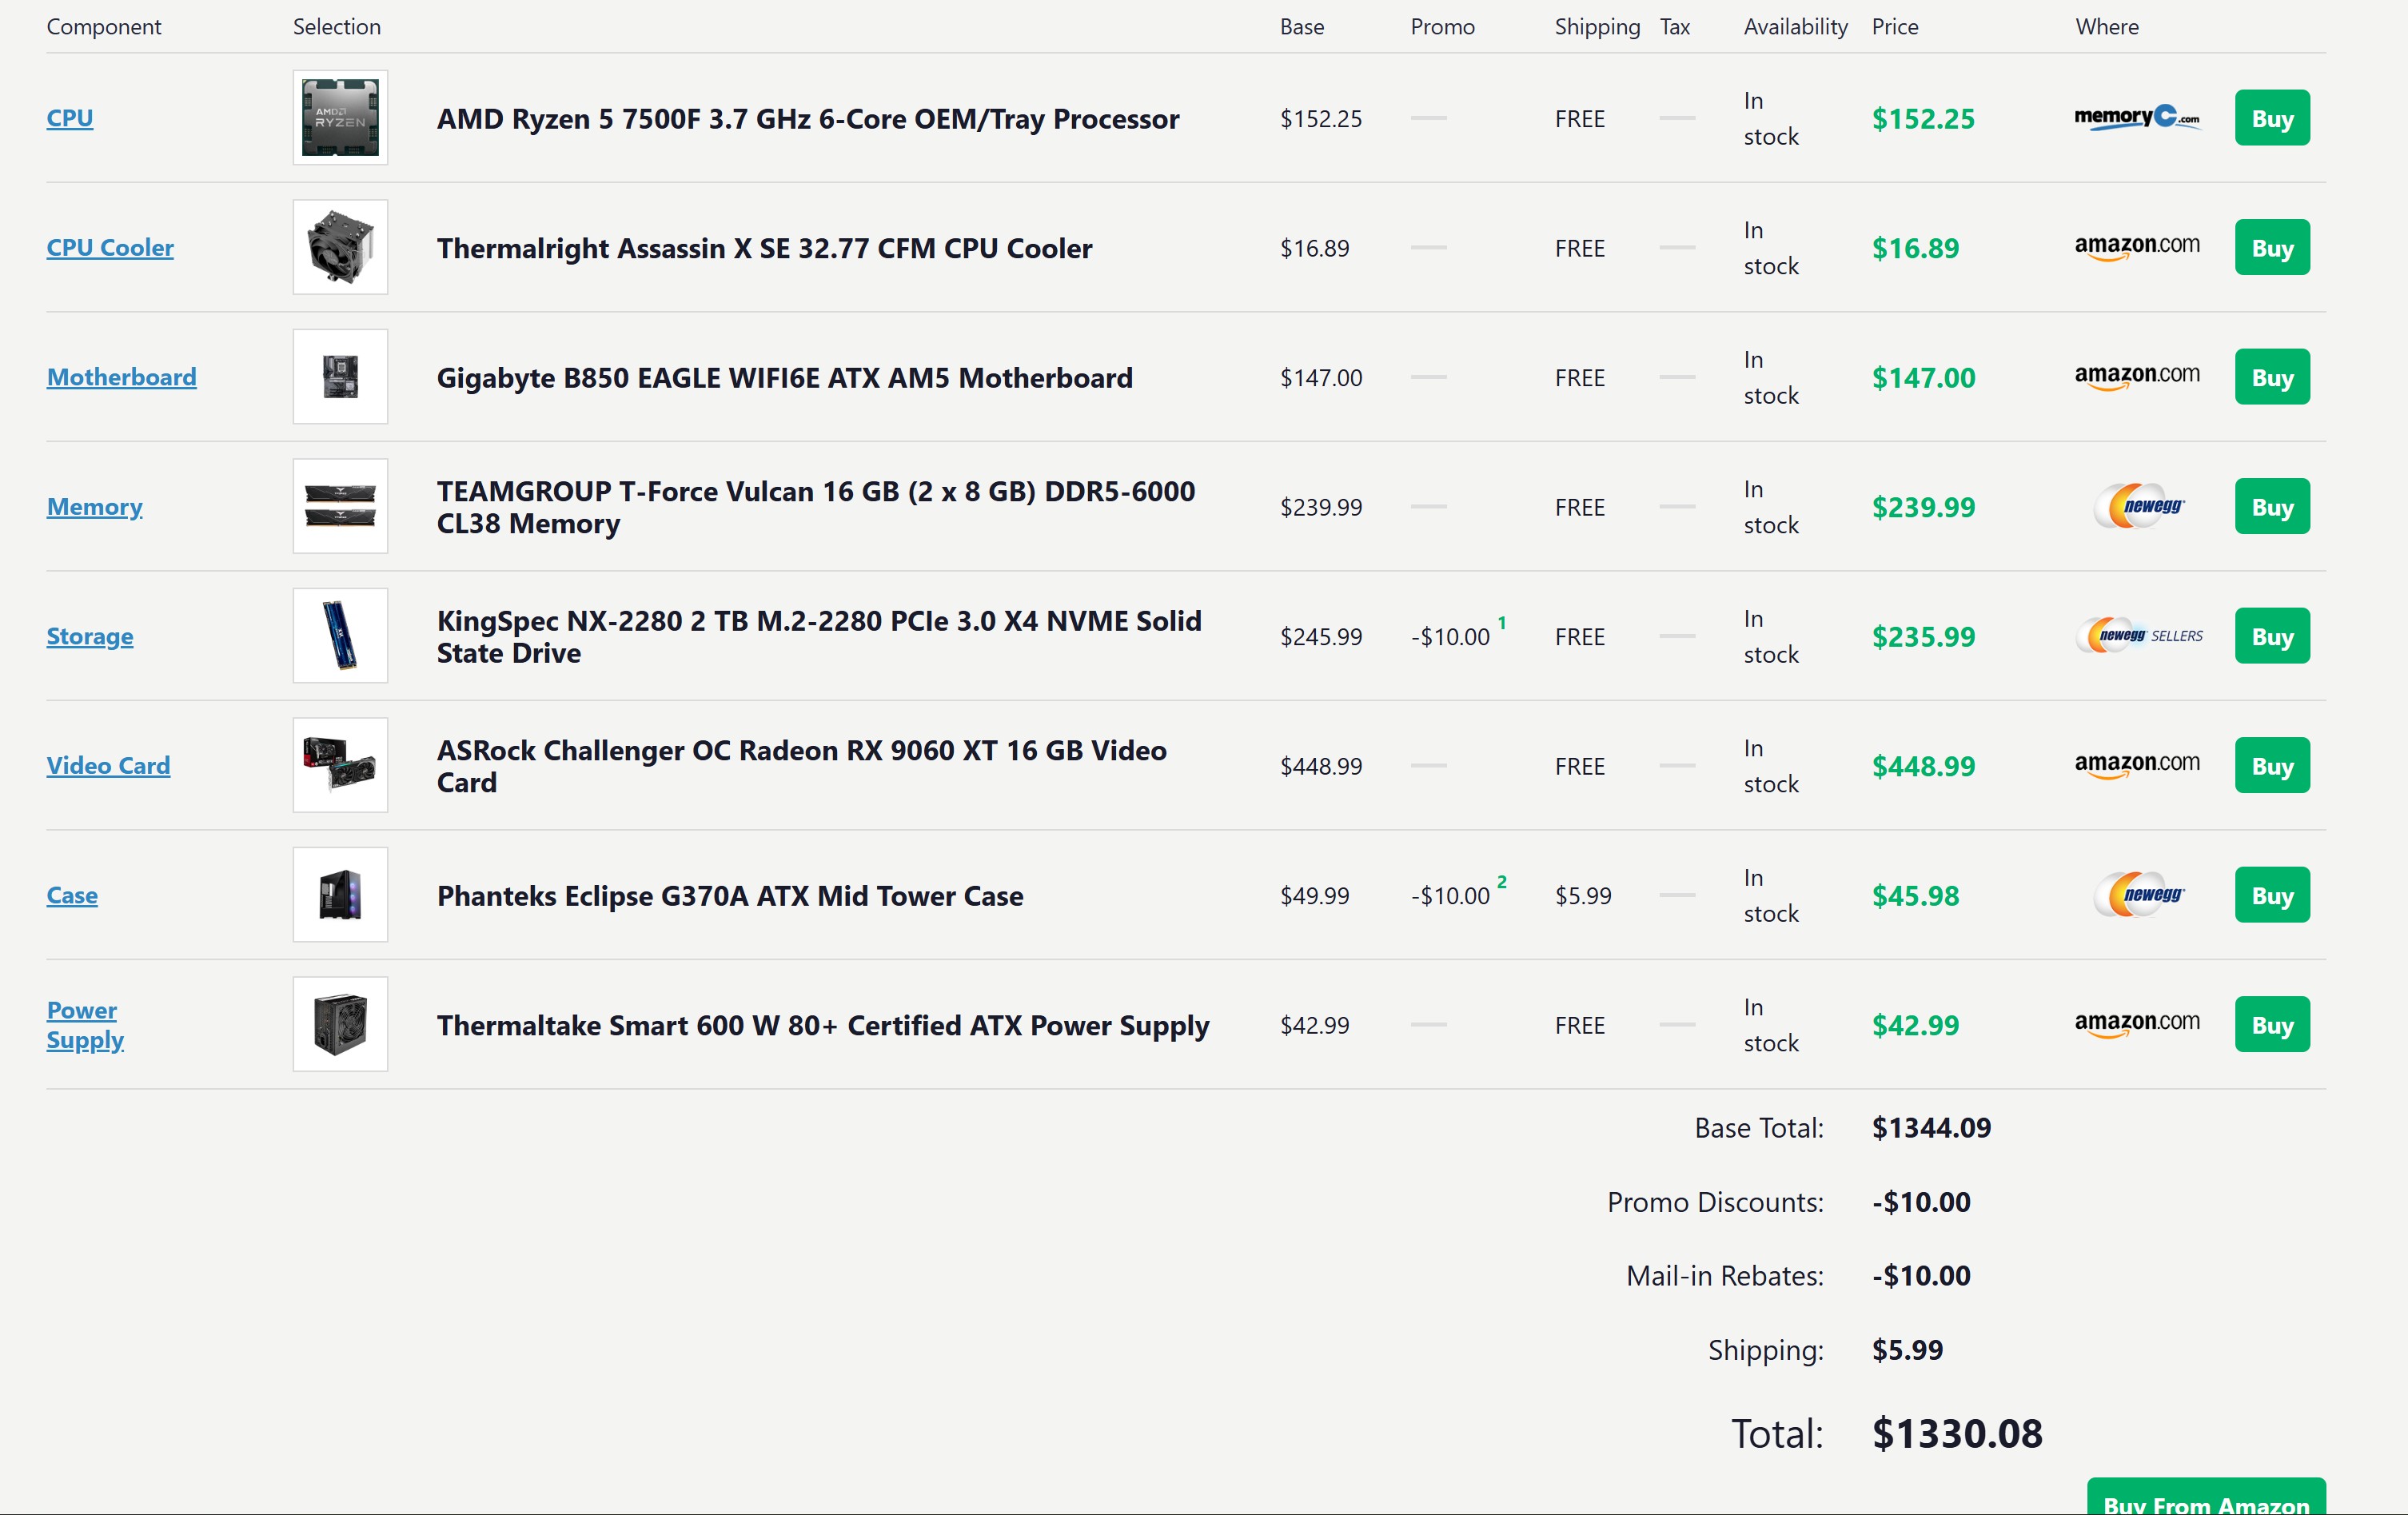Click the Gigabyte motherboard thumbnail
Viewport: 2408px width, 1515px height.
340,377
